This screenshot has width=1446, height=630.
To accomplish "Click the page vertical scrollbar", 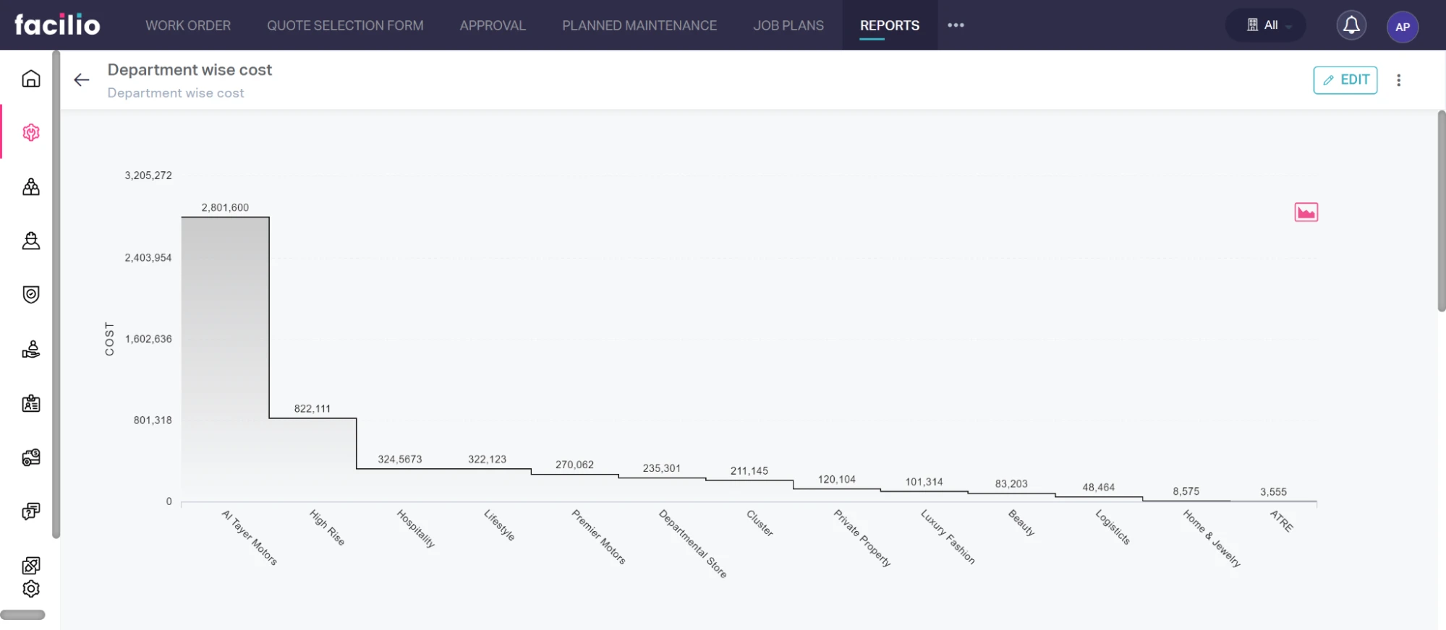I will (1441, 211).
